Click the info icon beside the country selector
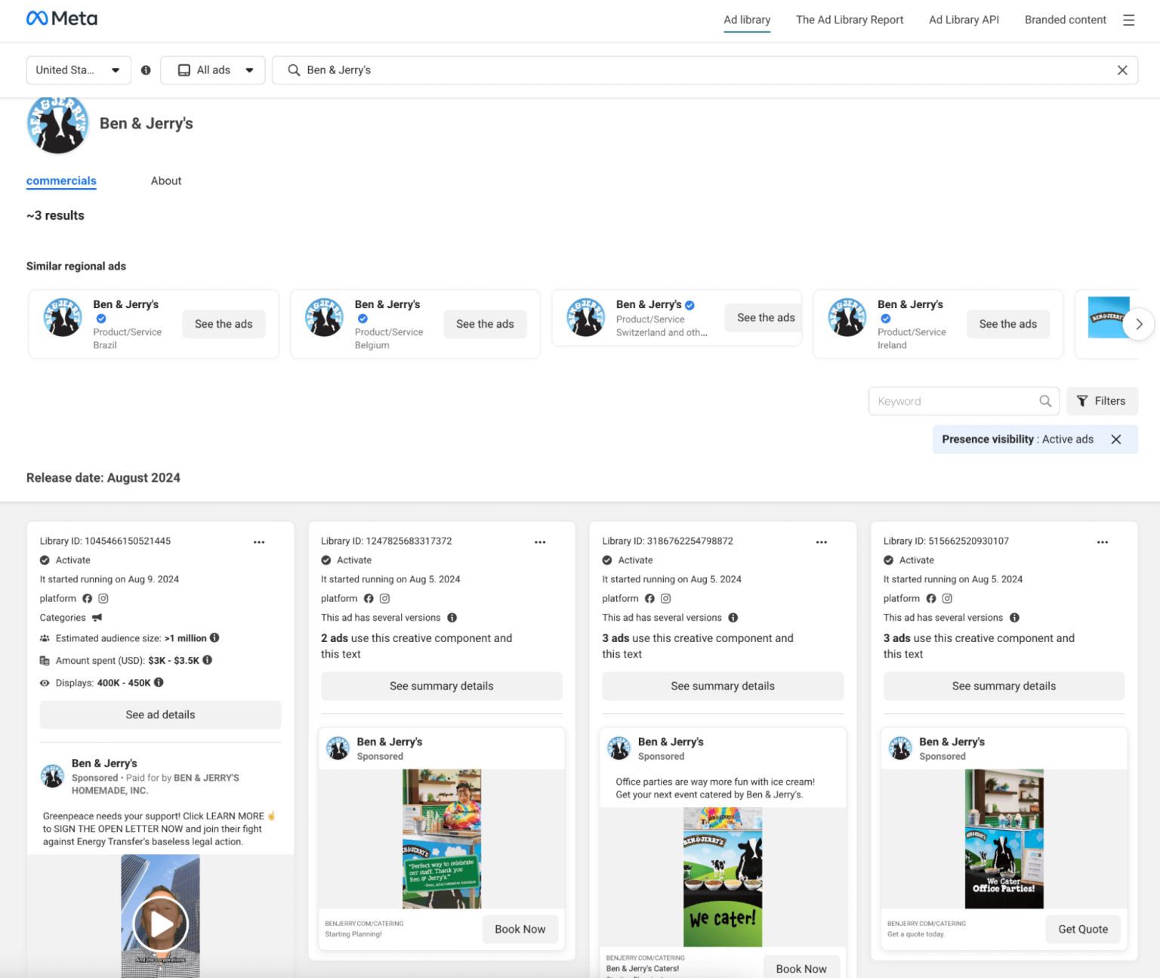The image size is (1160, 978). click(x=146, y=69)
